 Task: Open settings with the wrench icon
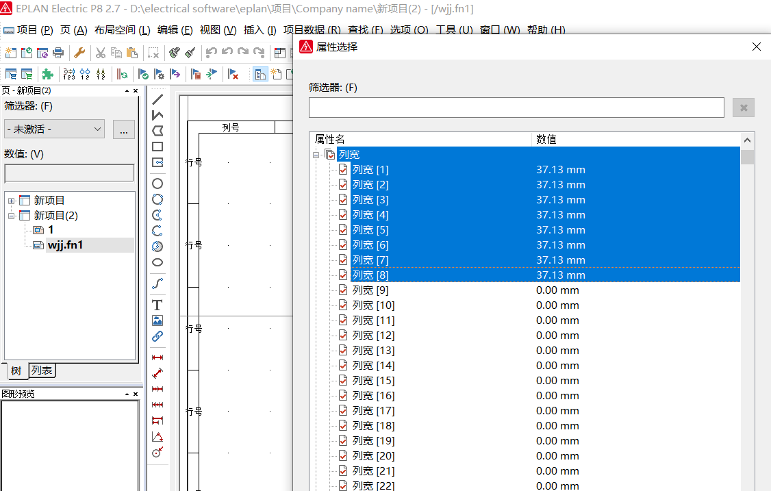pos(79,53)
